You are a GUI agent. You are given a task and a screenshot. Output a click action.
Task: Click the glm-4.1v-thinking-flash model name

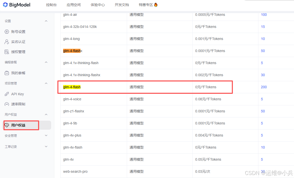81,63
